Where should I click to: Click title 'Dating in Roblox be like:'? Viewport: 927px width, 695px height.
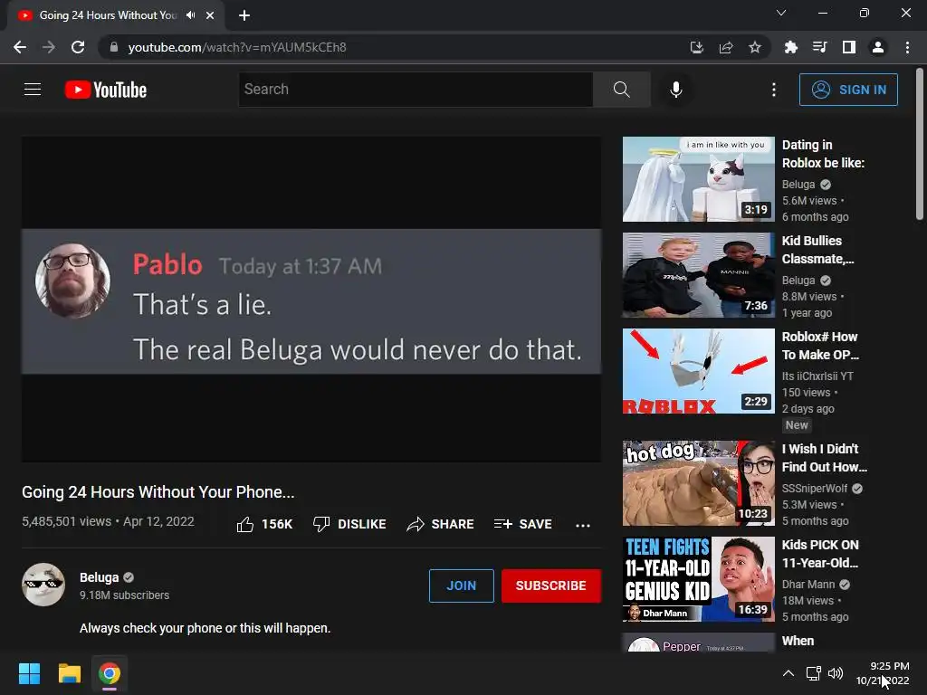pos(823,154)
